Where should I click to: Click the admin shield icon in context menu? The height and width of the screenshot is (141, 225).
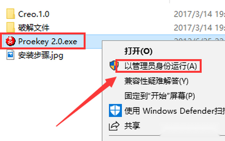pos(114,65)
